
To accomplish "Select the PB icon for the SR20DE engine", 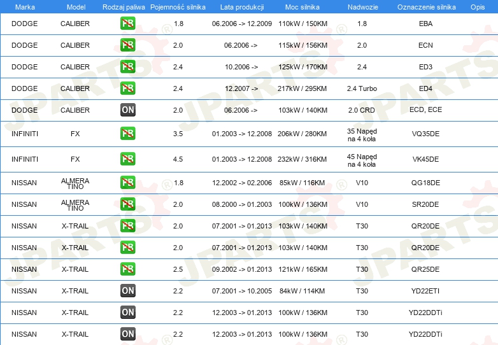I will tap(127, 204).
